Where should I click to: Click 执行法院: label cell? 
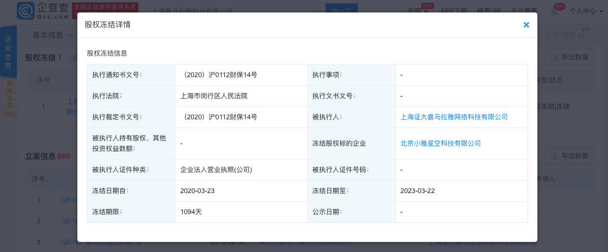(x=131, y=96)
